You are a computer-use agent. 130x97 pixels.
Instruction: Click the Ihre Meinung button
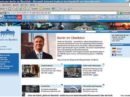click(112, 17)
